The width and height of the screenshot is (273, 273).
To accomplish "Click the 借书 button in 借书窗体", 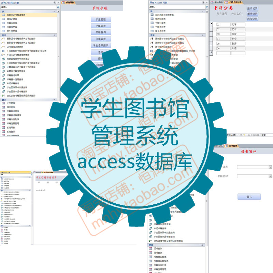I will pos(249,197).
